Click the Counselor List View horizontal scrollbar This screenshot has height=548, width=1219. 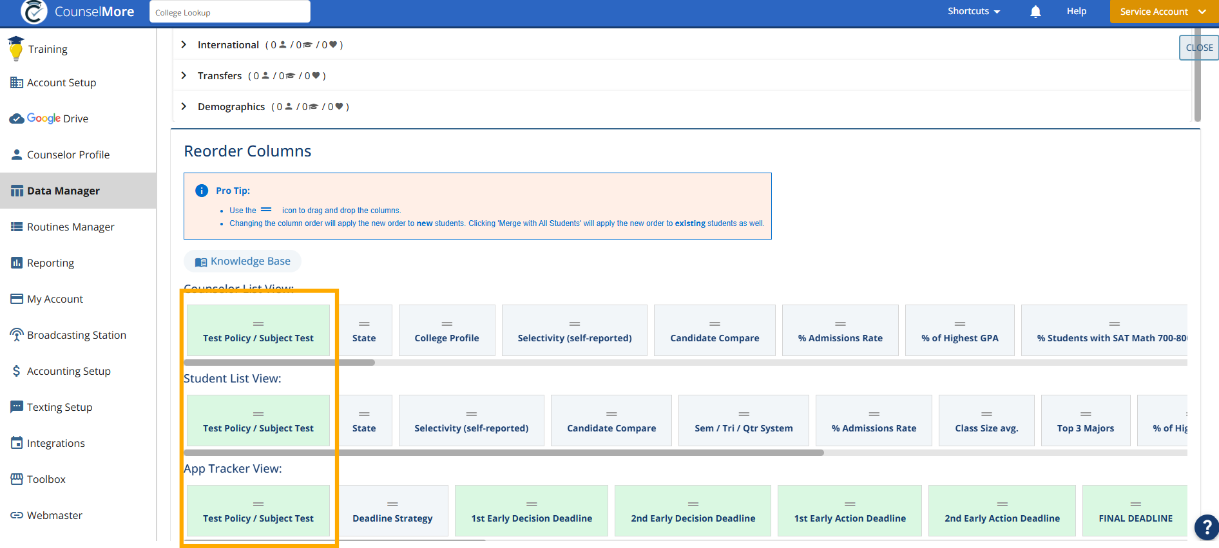point(280,363)
